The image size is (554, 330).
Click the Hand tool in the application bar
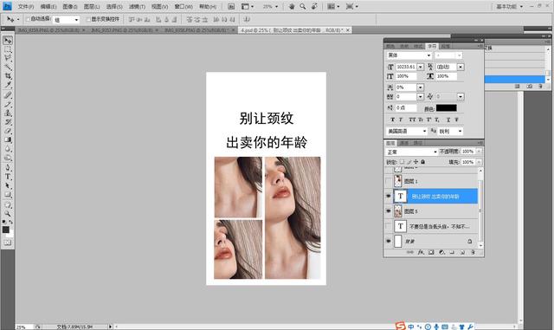click(292, 6)
